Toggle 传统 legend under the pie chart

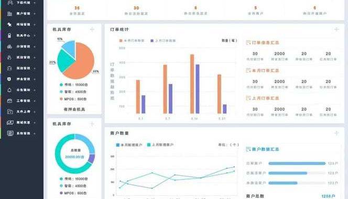coord(74,85)
